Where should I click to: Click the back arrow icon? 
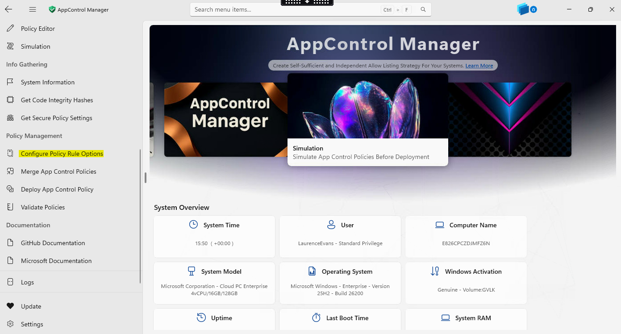click(x=8, y=9)
